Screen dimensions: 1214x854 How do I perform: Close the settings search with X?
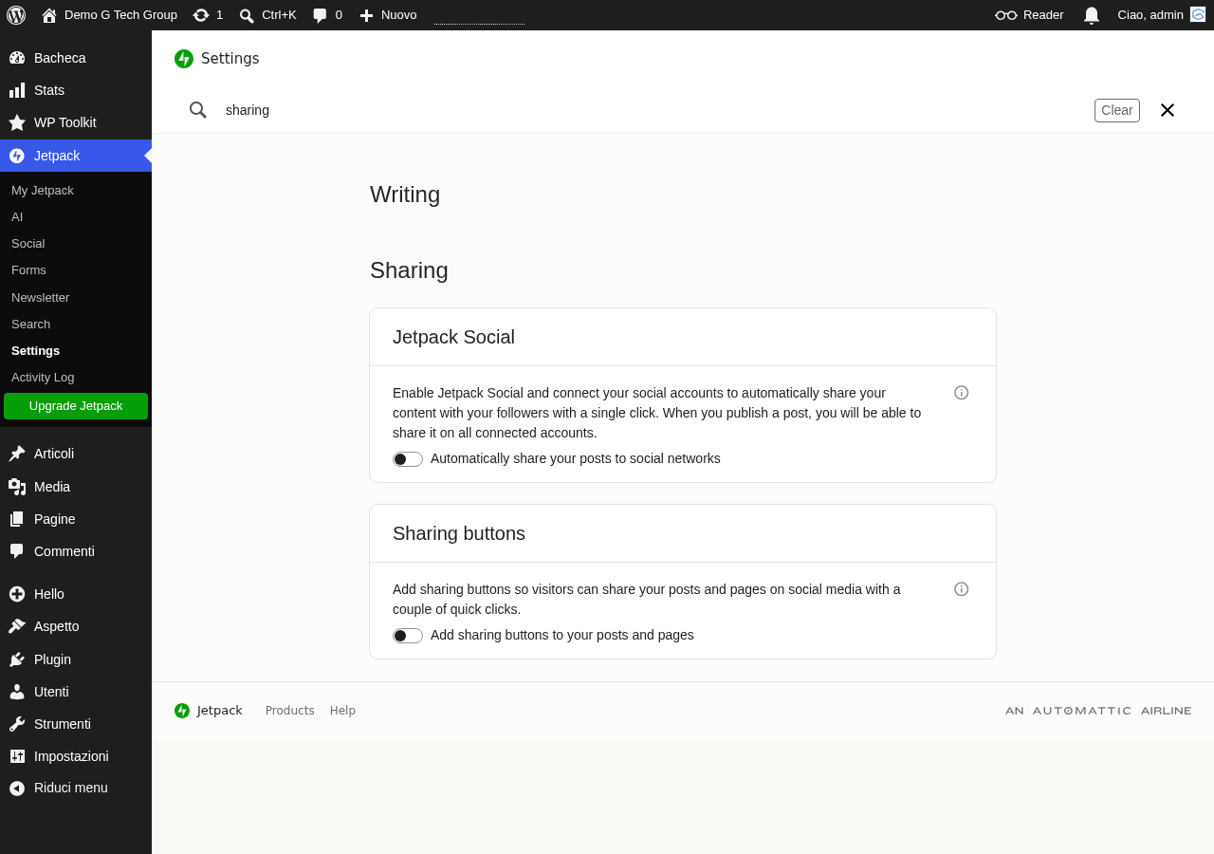tap(1168, 110)
